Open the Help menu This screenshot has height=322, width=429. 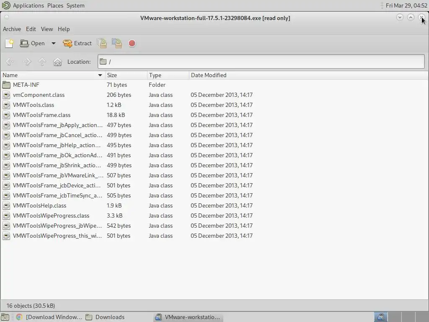click(64, 29)
